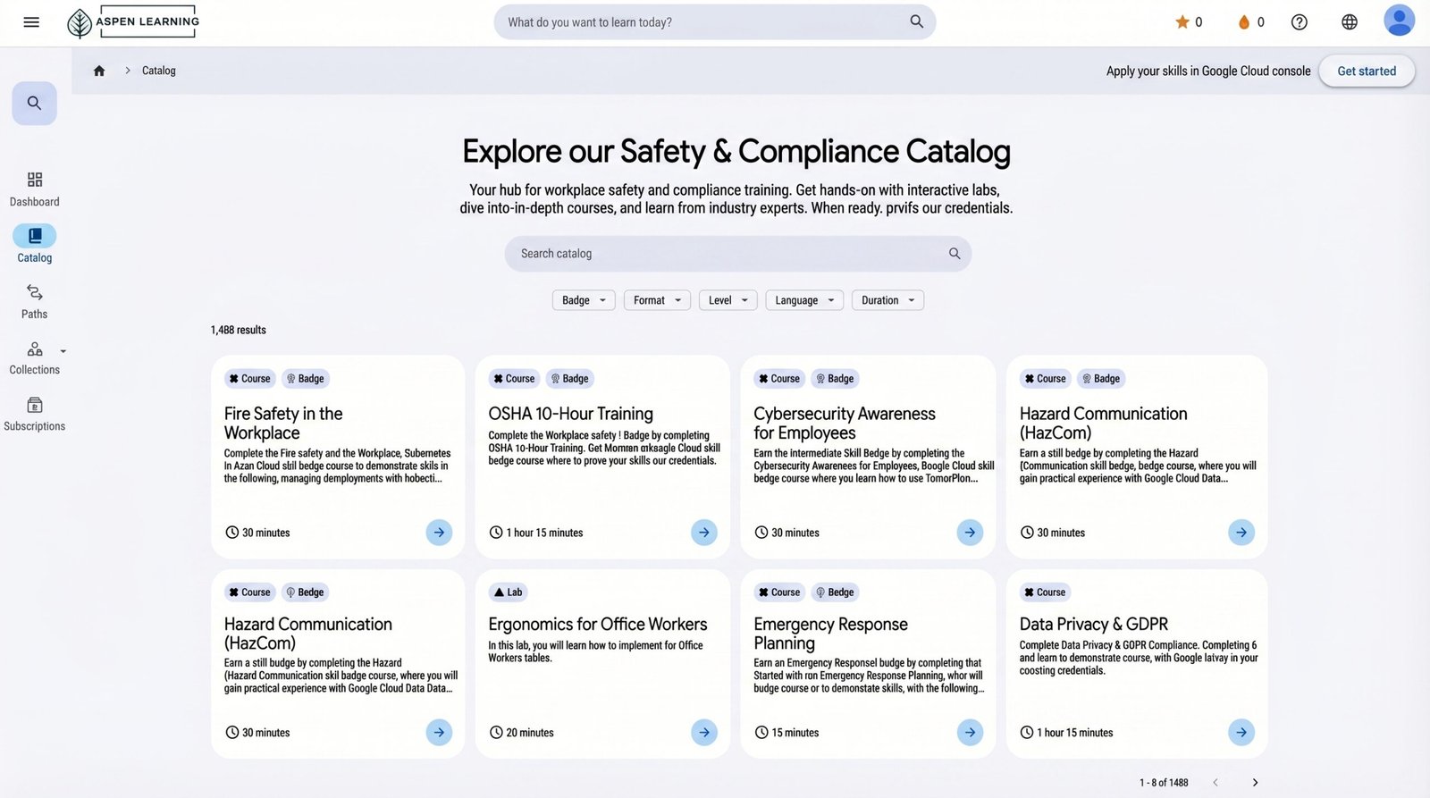Image resolution: width=1430 pixels, height=798 pixels.
Task: Switch to Dashboard in sidebar
Action: pos(35,189)
